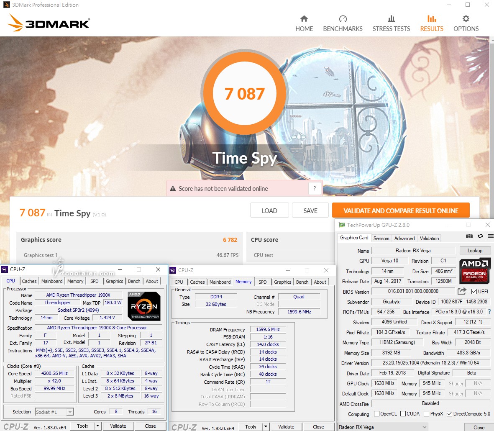Expand the Tools dropdown arrow in CPU-Z CPU window
494x431 pixels.
click(x=97, y=426)
